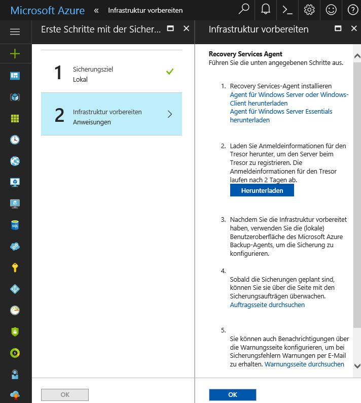Open App Services globe icon
This screenshot has width=361, height=403.
click(x=15, y=161)
